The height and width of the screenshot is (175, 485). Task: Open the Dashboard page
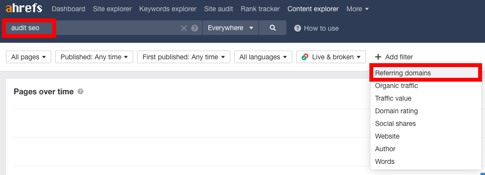(68, 9)
